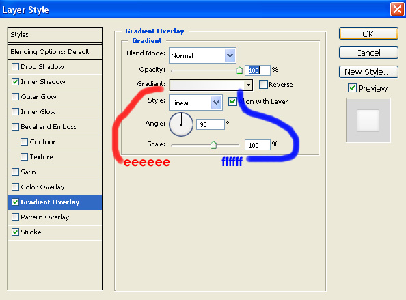Image resolution: width=406 pixels, height=300 pixels.
Task: Click the Cancel button
Action: coord(368,53)
